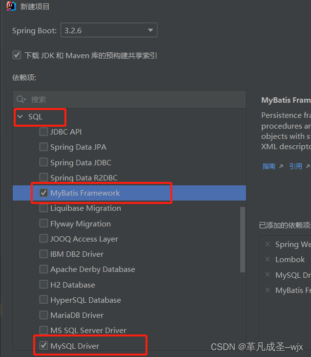Select the MariaDB Driver label
Viewport: 311px width, 357px height.
pyautogui.click(x=77, y=315)
